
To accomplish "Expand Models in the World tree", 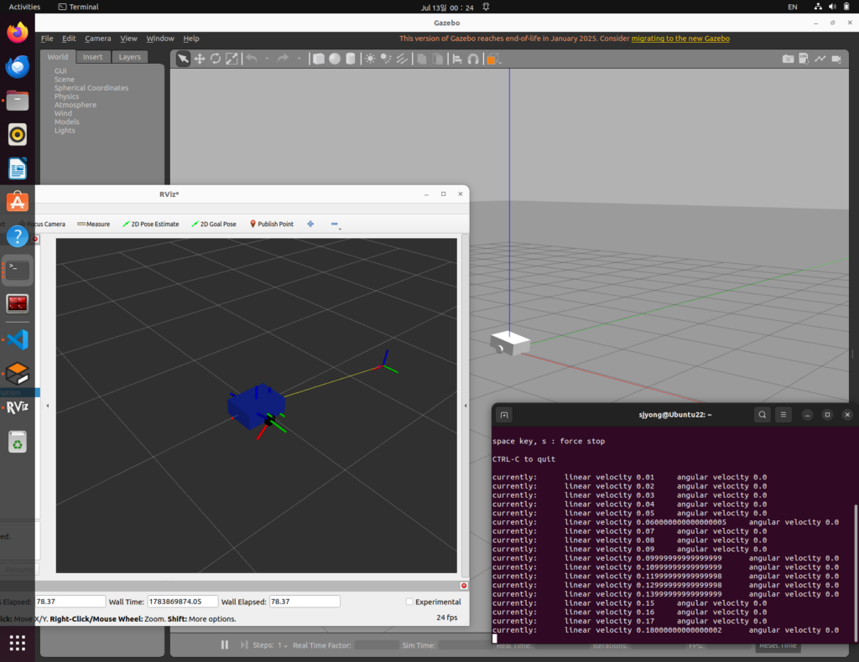I will [x=66, y=122].
